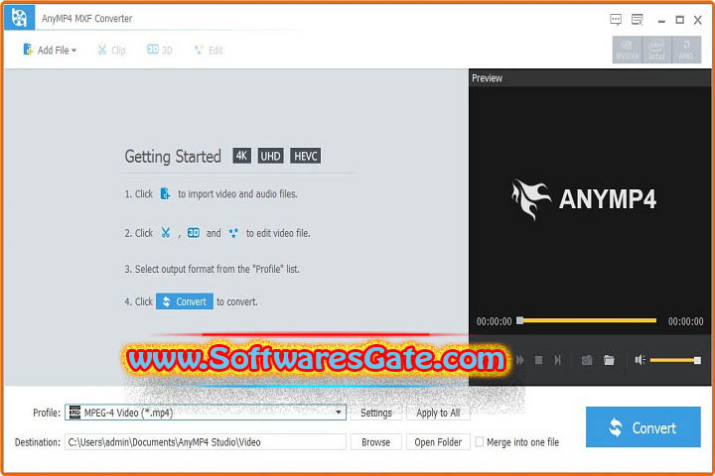Stop the preview playback
This screenshot has height=476, width=715.
pos(538,360)
